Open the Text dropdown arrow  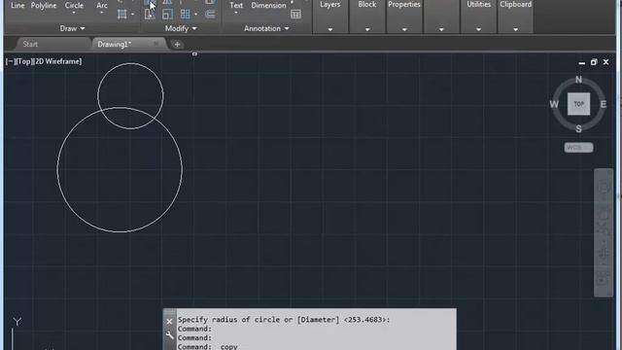point(236,13)
